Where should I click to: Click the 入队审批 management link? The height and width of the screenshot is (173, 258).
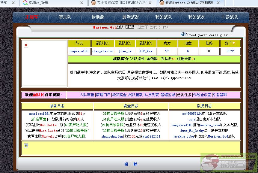point(87,95)
